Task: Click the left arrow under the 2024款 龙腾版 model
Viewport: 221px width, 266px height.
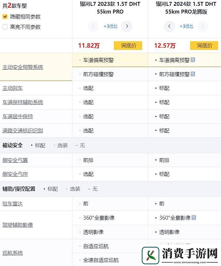Action: coord(169,26)
